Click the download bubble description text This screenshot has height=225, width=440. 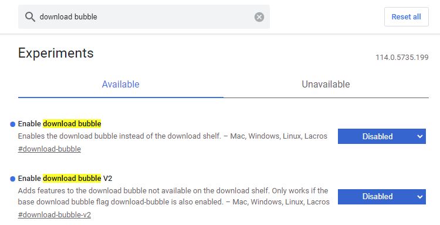click(x=172, y=136)
